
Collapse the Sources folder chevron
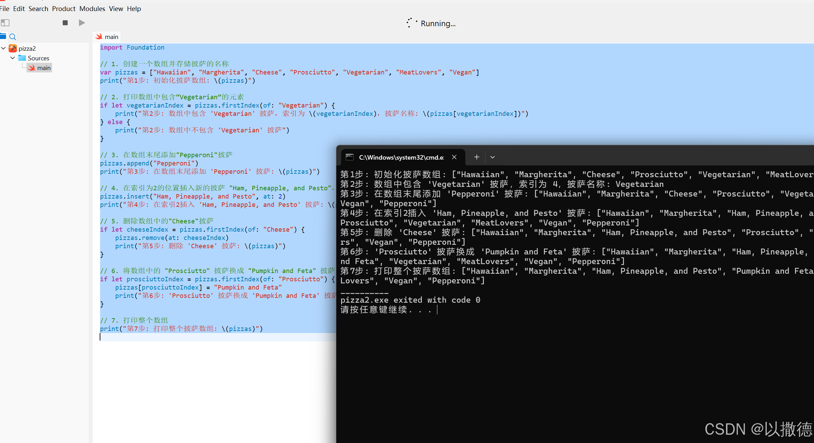13,58
